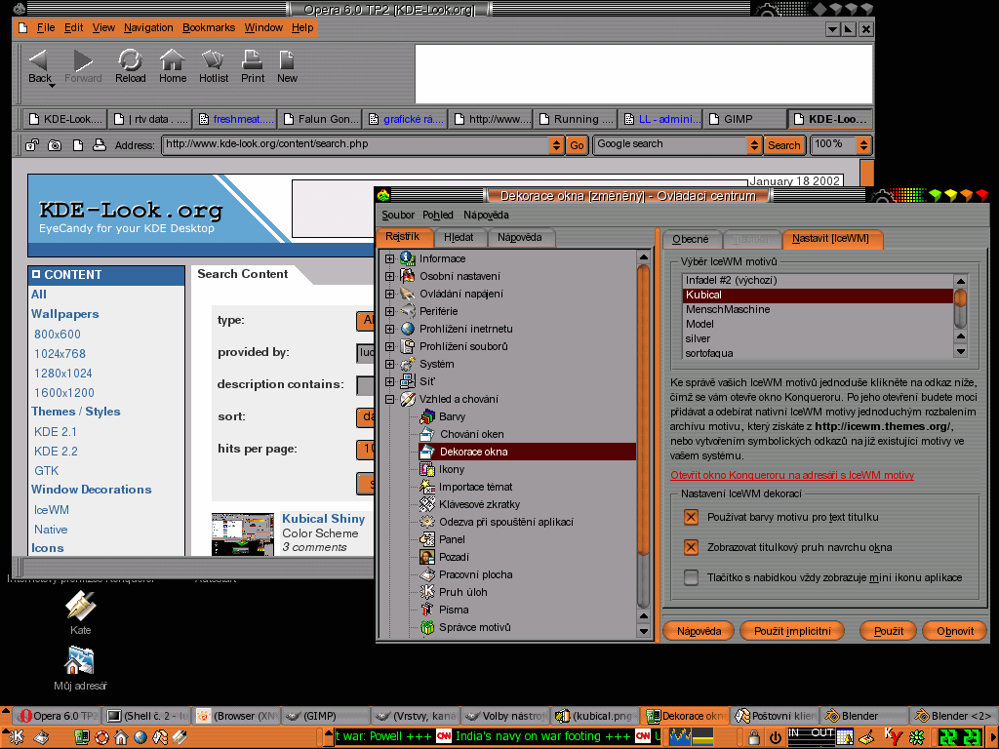Click the Použít button
The height and width of the screenshot is (749, 999).
[x=888, y=631]
